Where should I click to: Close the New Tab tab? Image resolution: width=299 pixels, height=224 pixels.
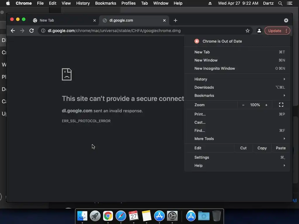95,20
